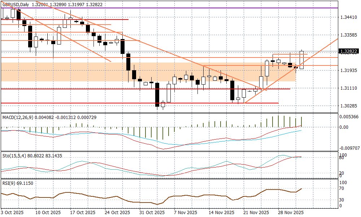Select the RSI(9) indicator label
Screen dimensions: 361x217
coord(9,183)
